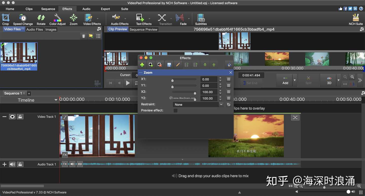This screenshot has height=196, width=365.
Task: Open the NCH Suite
Action: point(356,20)
